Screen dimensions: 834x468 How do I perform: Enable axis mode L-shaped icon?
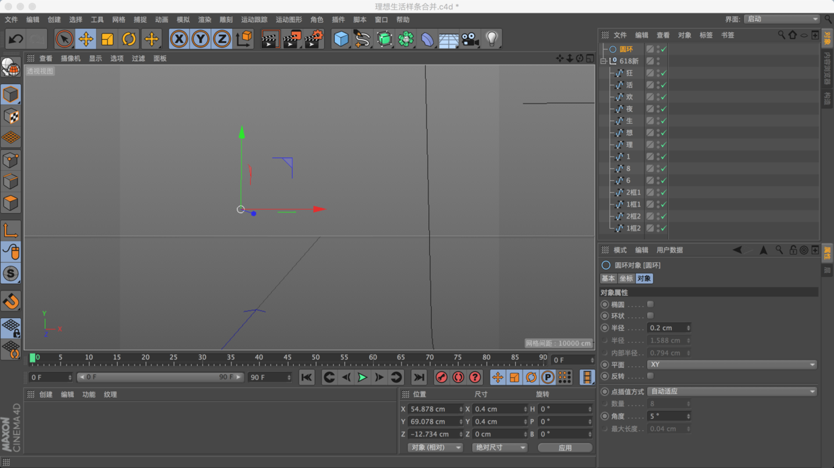(11, 231)
